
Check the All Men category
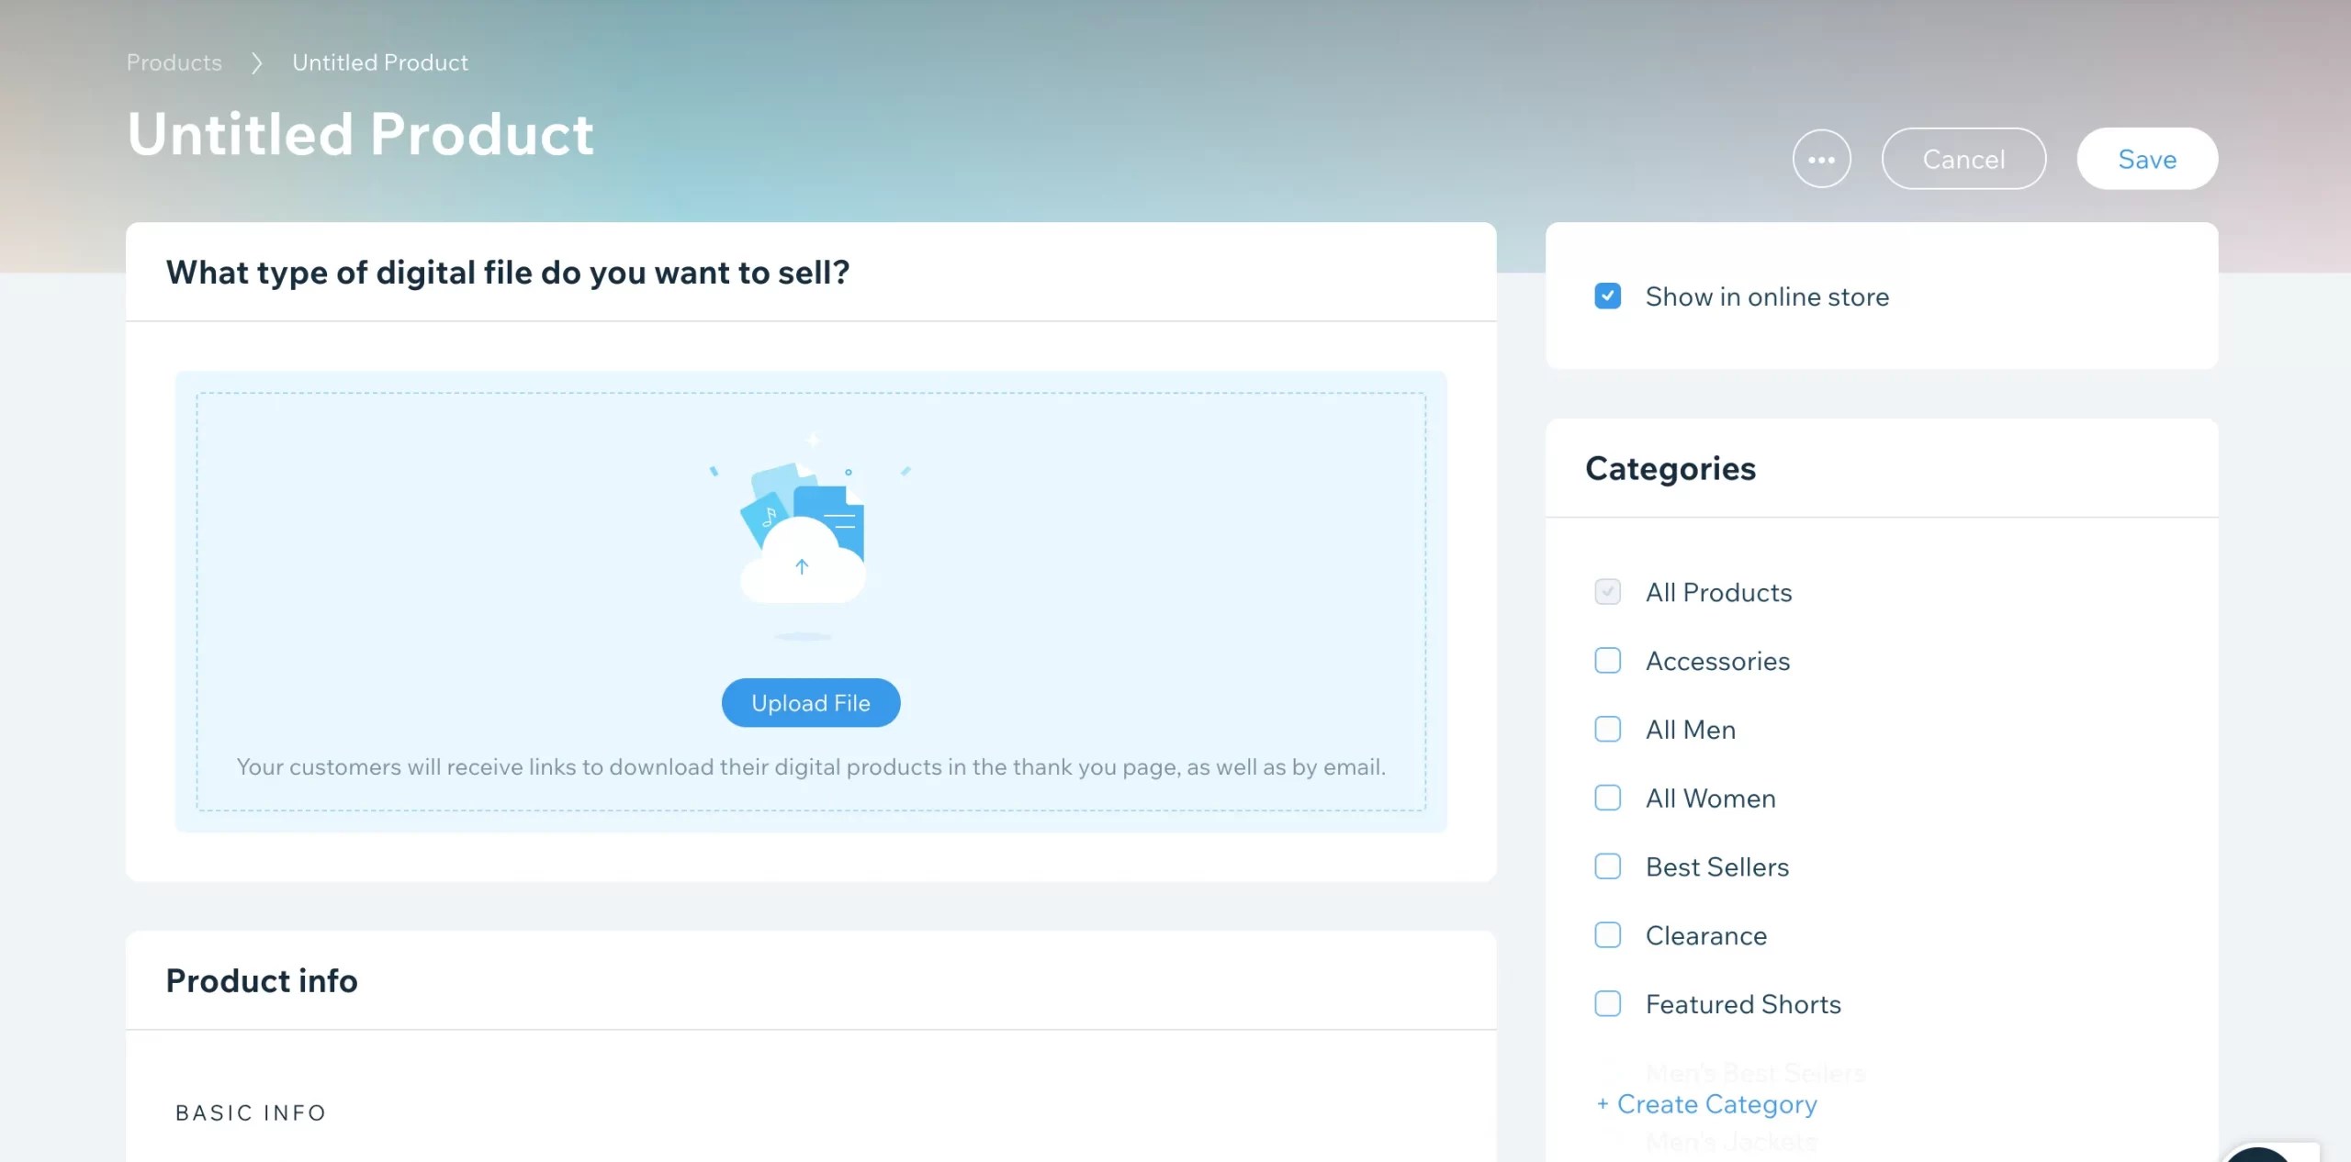coord(1607,730)
